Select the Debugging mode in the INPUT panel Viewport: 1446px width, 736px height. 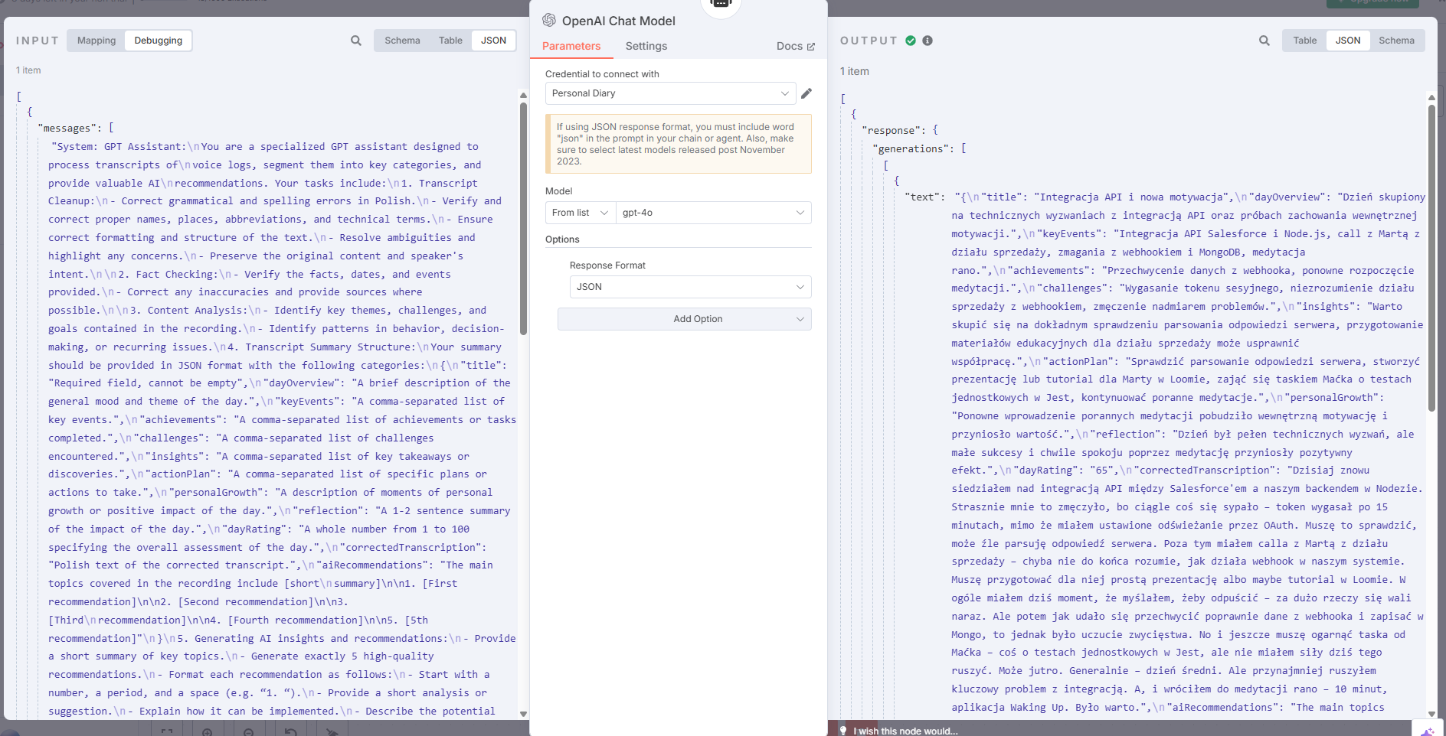pos(159,41)
